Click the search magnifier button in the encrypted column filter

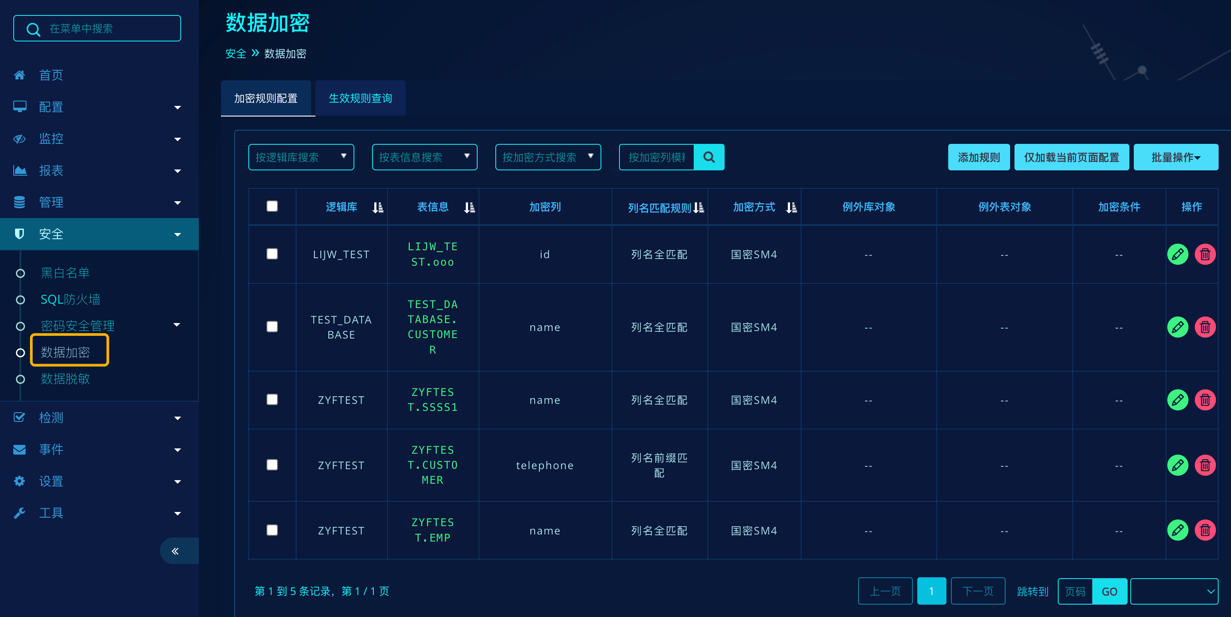(709, 157)
